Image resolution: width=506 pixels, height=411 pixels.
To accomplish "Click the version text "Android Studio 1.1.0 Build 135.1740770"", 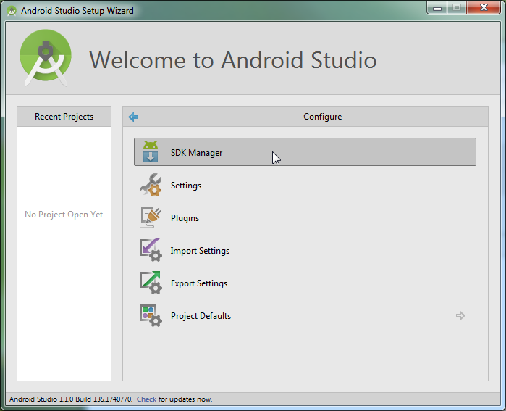I will tap(71, 399).
